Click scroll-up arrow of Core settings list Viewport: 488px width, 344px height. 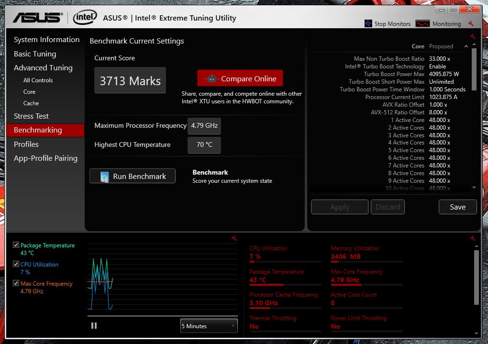(x=474, y=44)
